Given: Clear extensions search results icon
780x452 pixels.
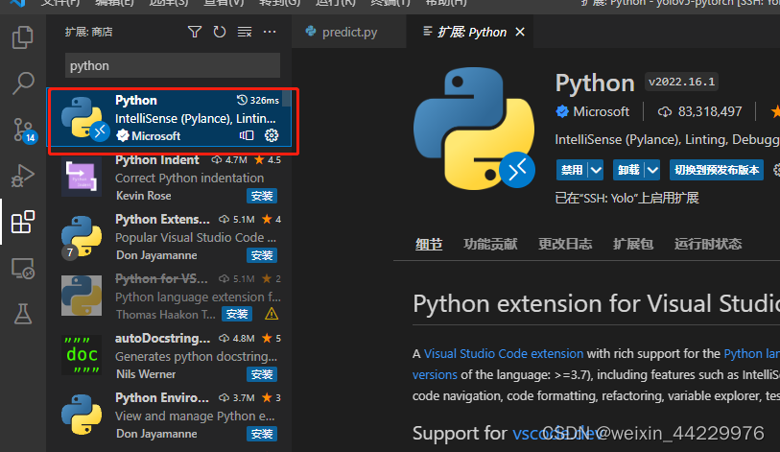Looking at the screenshot, I should click(x=245, y=32).
